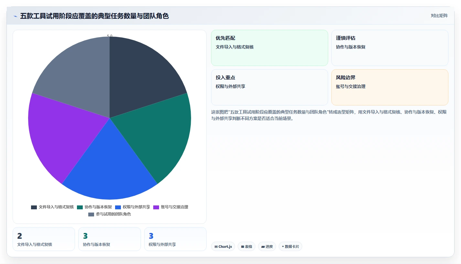Toggle legend item 账号与交接治理
Viewport: 461px width, 264px height.
[x=171, y=207]
